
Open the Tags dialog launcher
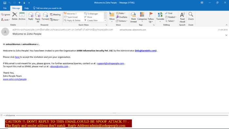click(154, 25)
